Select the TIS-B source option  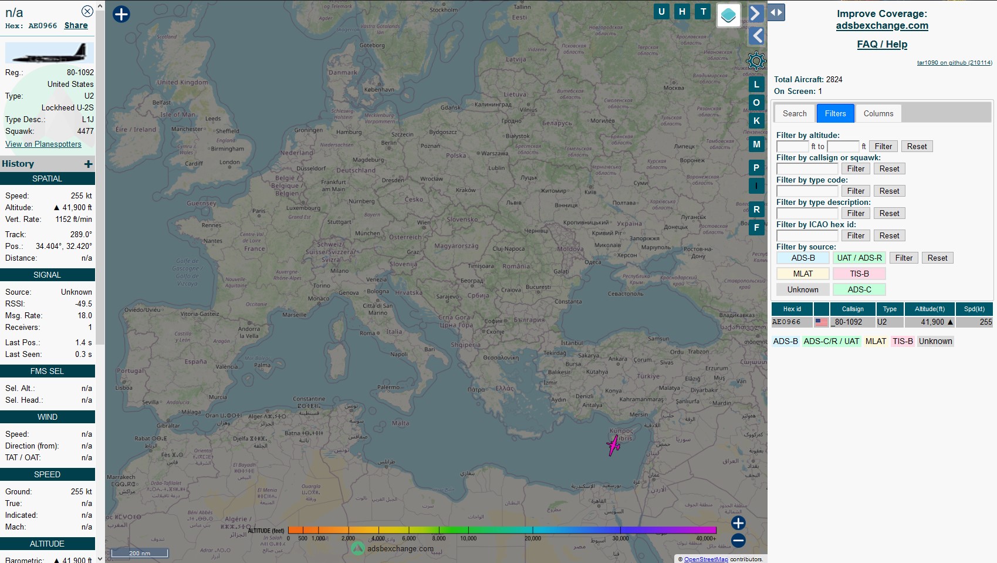(x=859, y=274)
